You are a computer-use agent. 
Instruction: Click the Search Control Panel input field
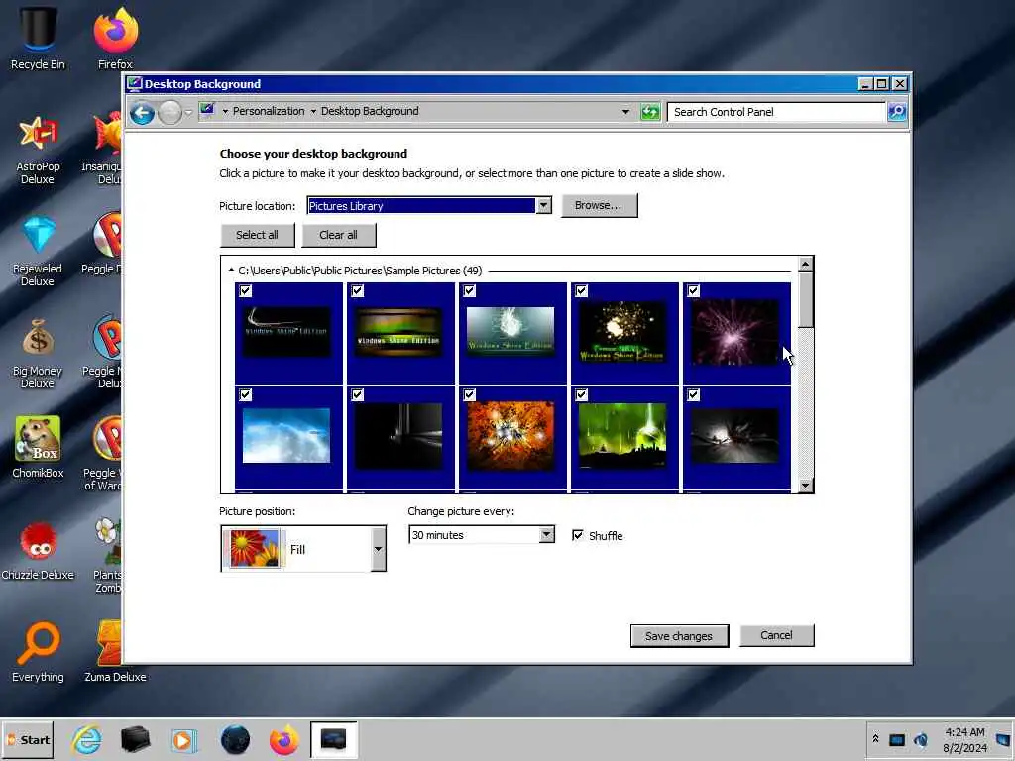[x=776, y=112]
